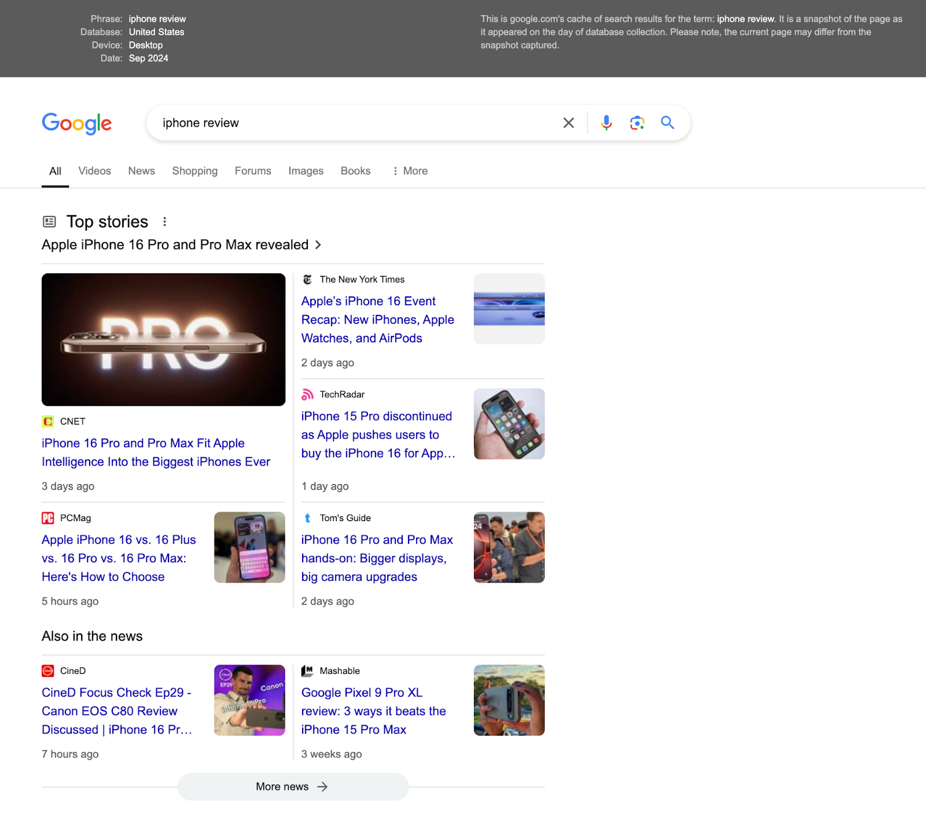Switch to the Images tab
Screen dimensions: 926x817
pyautogui.click(x=306, y=171)
